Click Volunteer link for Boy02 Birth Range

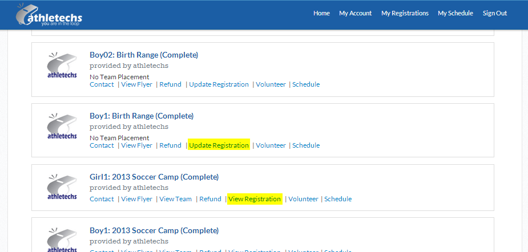pos(271,84)
